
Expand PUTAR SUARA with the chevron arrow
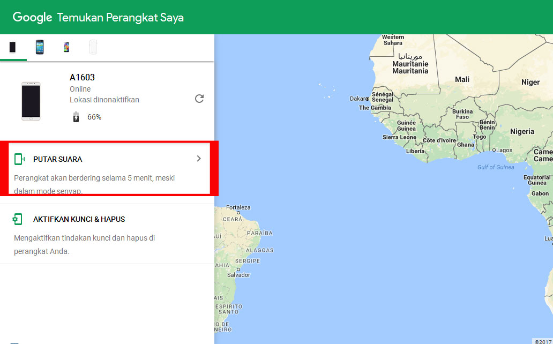[x=199, y=159]
